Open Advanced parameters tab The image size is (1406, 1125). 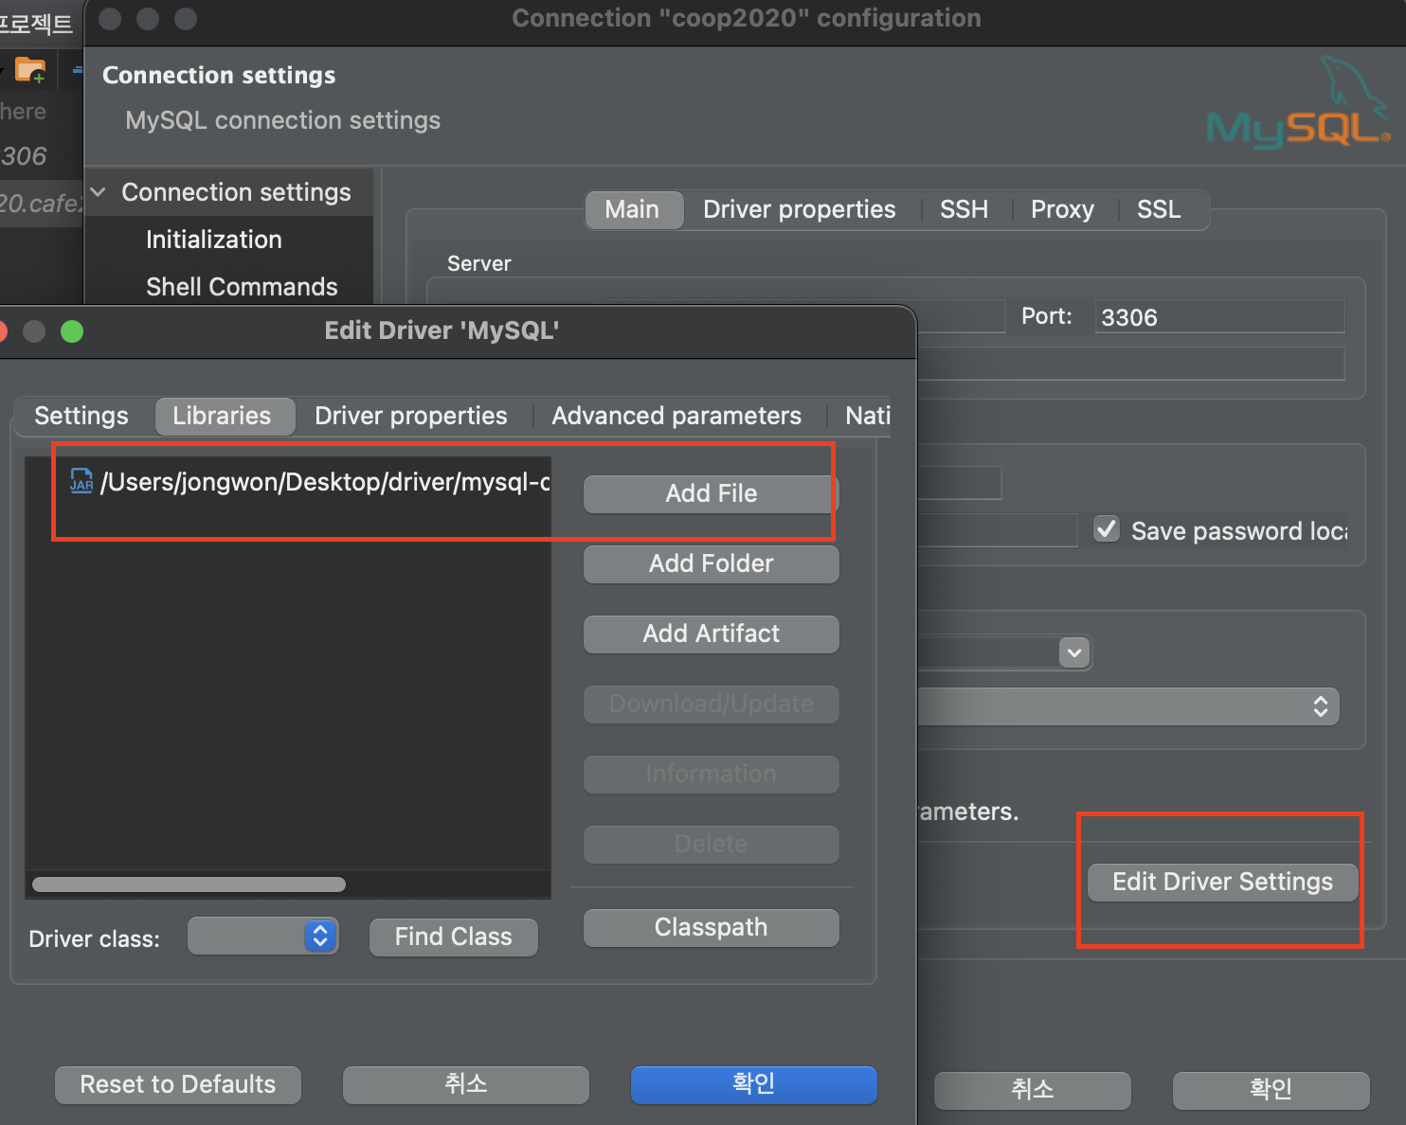pyautogui.click(x=676, y=416)
